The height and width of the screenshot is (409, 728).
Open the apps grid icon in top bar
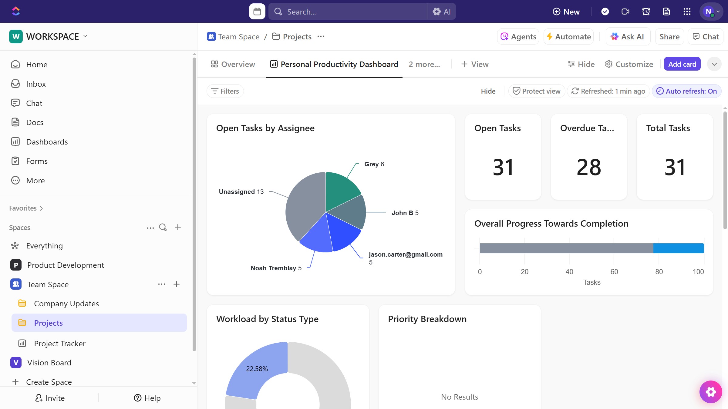tap(687, 11)
